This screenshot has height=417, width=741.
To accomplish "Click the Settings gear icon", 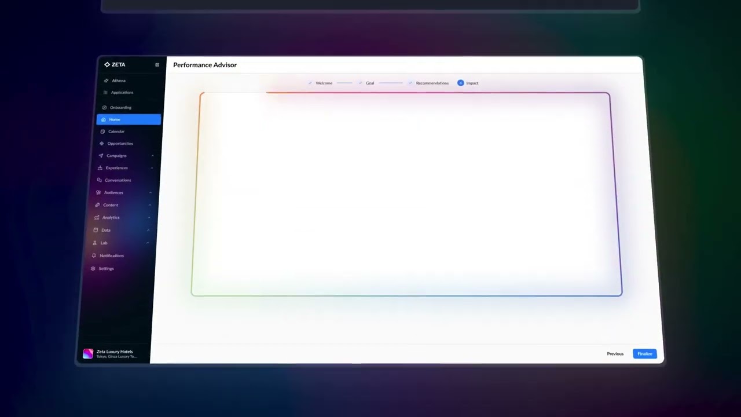I will coord(93,269).
